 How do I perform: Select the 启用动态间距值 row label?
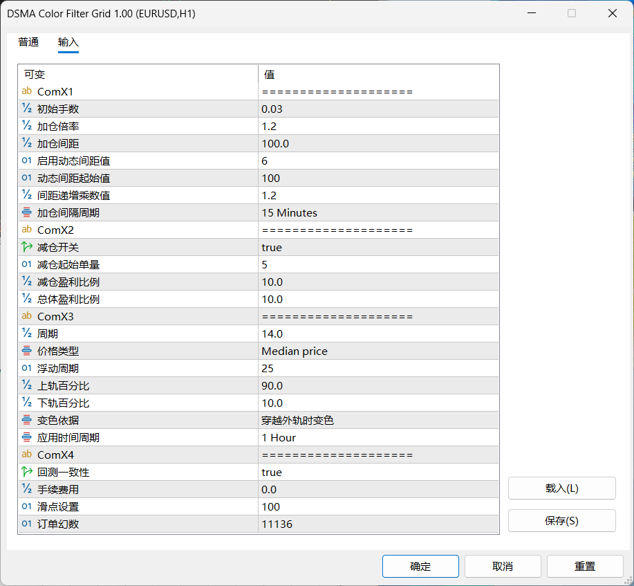(x=73, y=161)
